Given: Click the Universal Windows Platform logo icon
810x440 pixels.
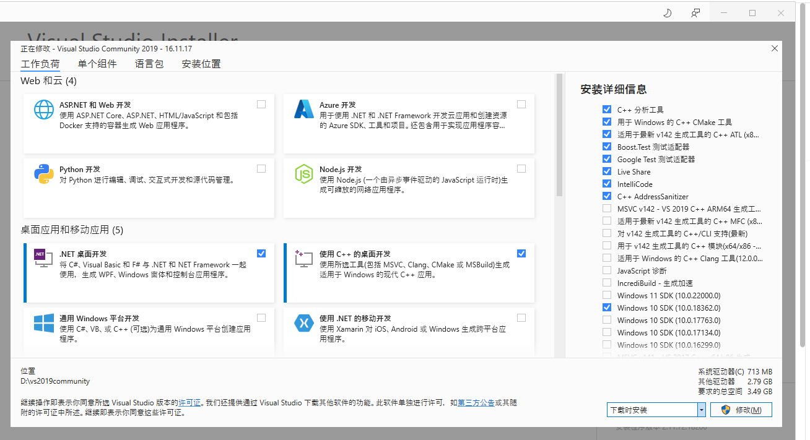Looking at the screenshot, I should pos(44,323).
